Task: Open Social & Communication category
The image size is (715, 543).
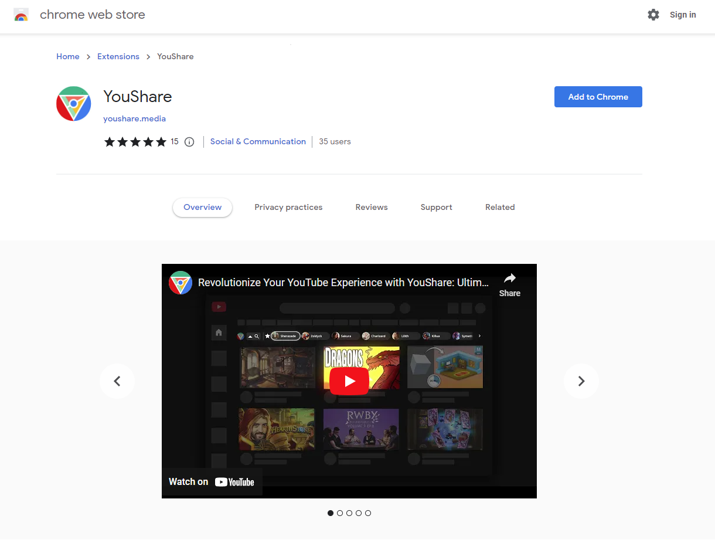Action: click(x=258, y=141)
